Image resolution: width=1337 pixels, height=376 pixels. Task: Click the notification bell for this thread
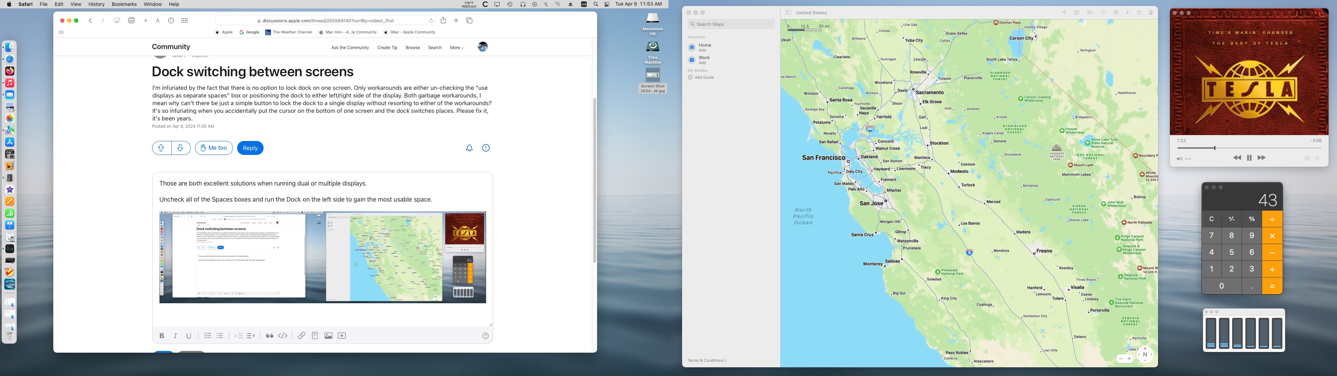[469, 148]
